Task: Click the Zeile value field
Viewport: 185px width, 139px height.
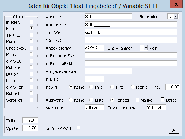Action: click(30, 120)
